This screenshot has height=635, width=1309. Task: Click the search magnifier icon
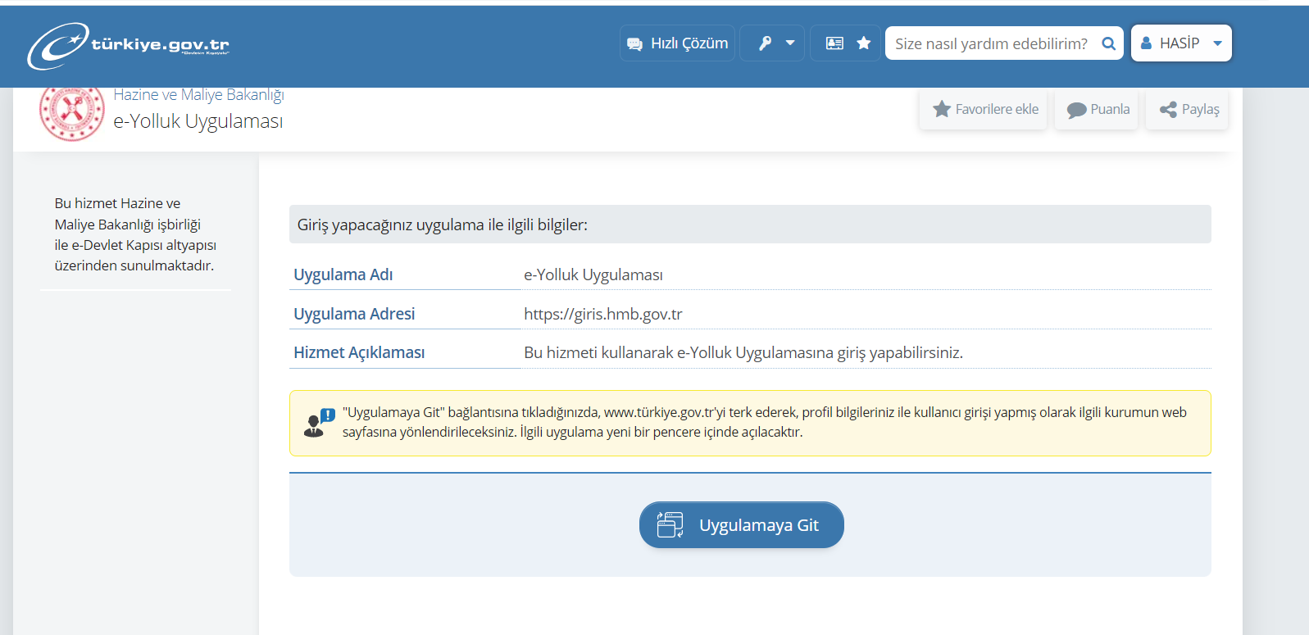pyautogui.click(x=1108, y=43)
